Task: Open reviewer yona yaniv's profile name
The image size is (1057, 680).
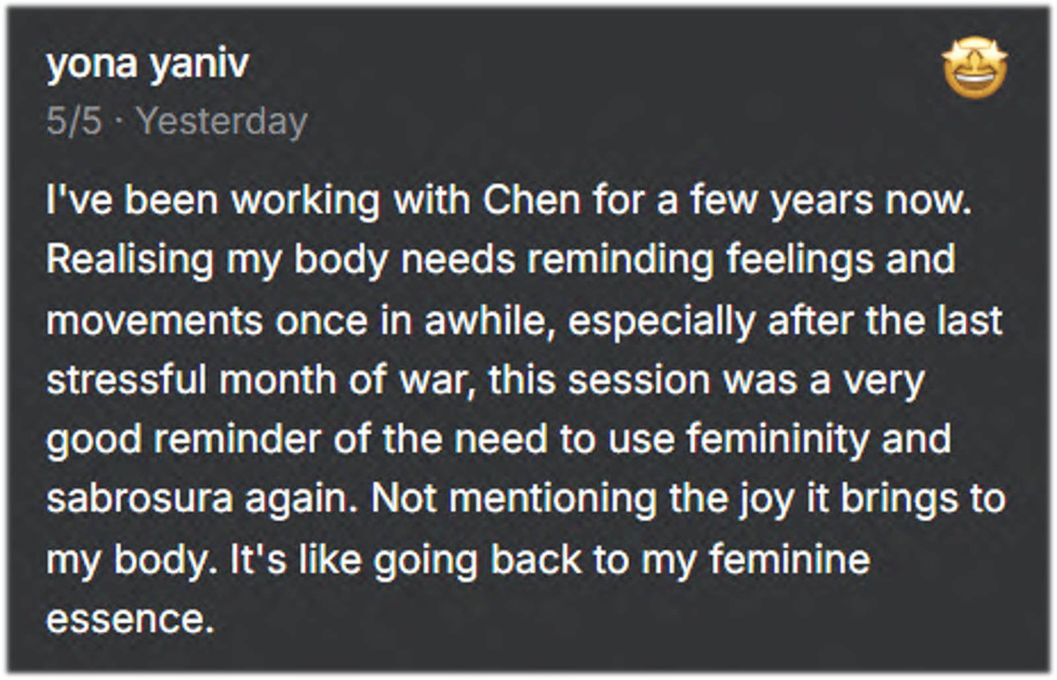Action: (x=147, y=64)
